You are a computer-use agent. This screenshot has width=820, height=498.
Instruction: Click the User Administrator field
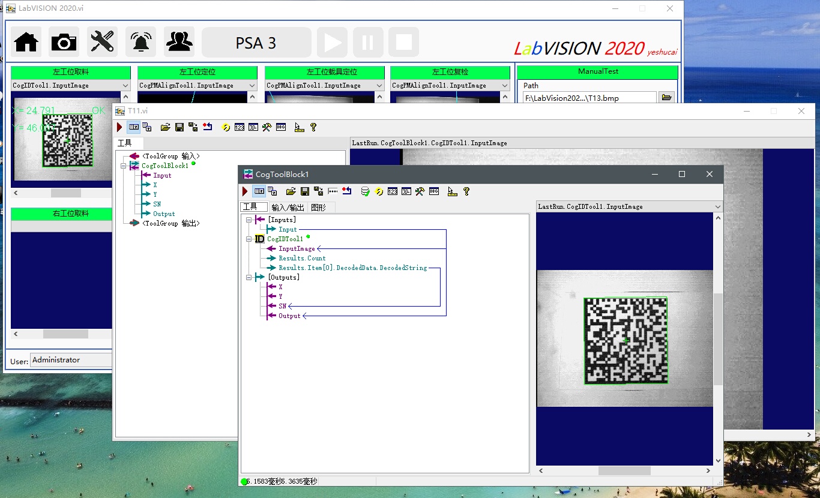[x=71, y=360]
